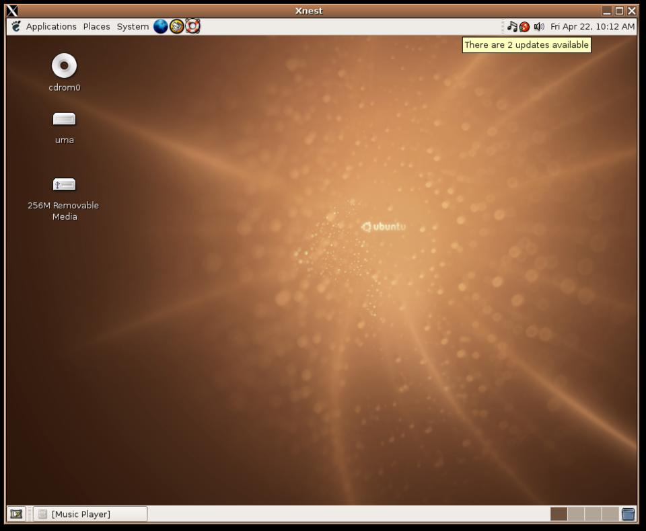Image resolution: width=646 pixels, height=531 pixels.
Task: Open the Applications menu
Action: [51, 27]
